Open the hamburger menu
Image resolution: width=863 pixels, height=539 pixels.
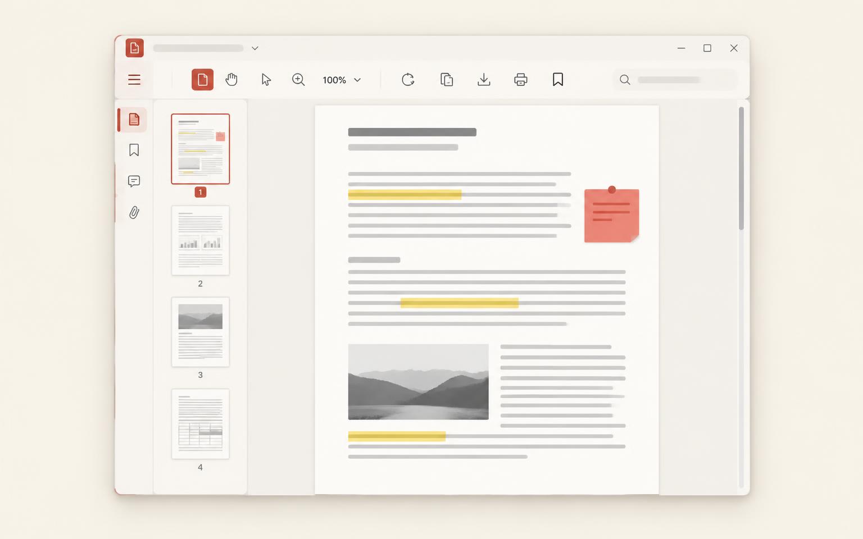coord(134,80)
